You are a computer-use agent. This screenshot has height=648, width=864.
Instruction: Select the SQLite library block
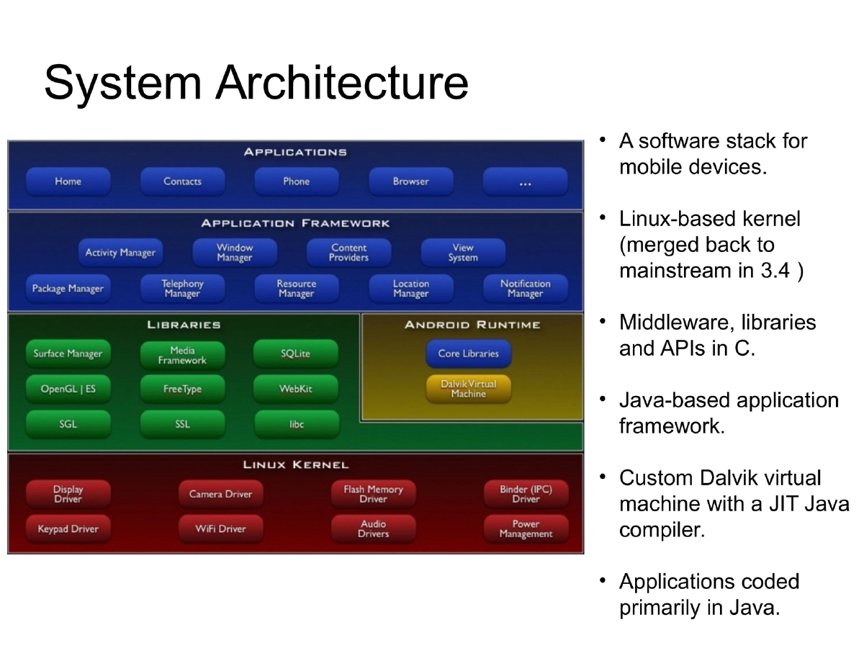click(296, 354)
